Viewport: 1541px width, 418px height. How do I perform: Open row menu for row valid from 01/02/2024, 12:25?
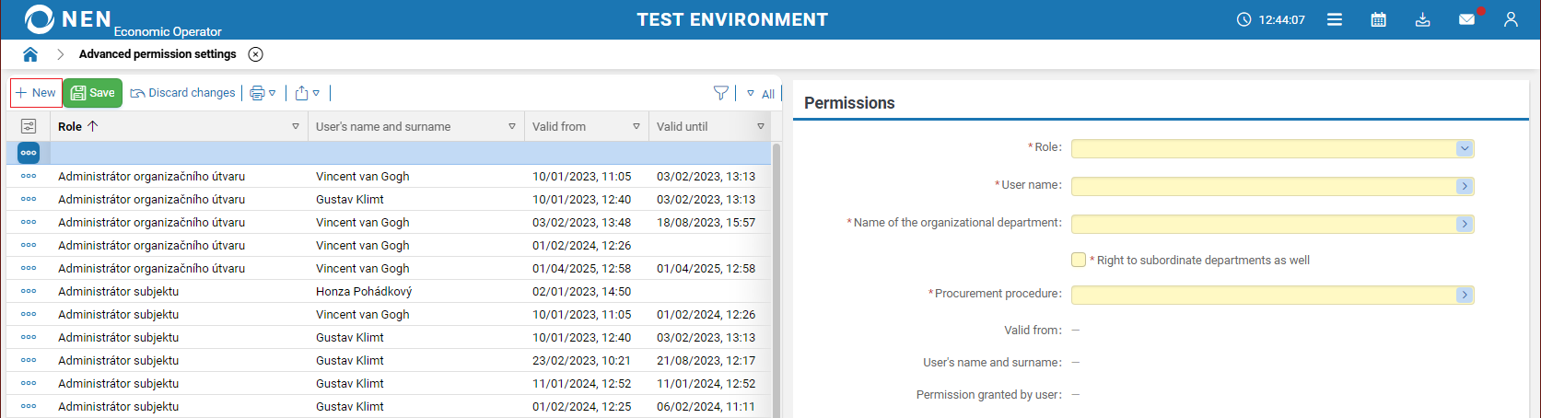pos(29,406)
